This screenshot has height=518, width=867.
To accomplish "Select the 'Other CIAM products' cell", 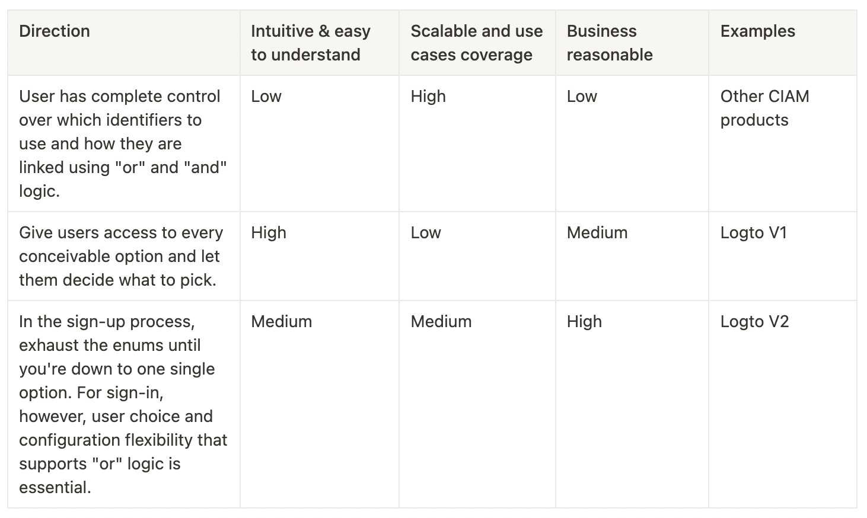I will point(764,108).
